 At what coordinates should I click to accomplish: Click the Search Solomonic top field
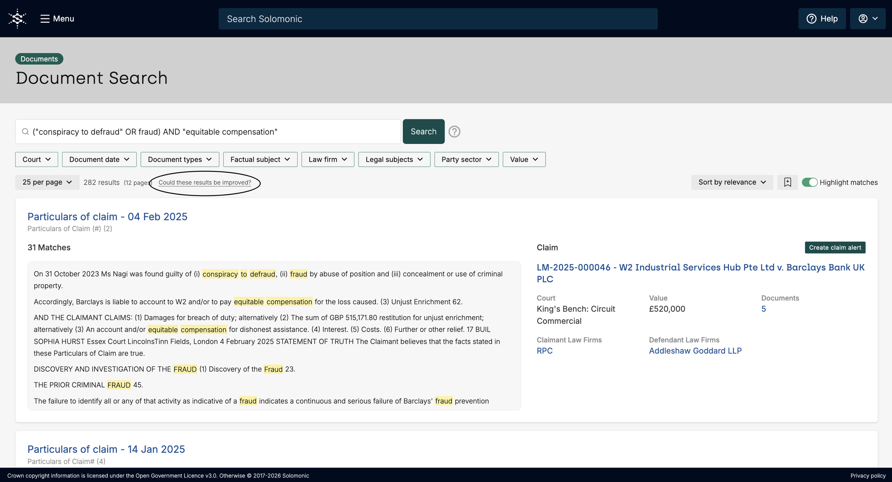point(438,19)
